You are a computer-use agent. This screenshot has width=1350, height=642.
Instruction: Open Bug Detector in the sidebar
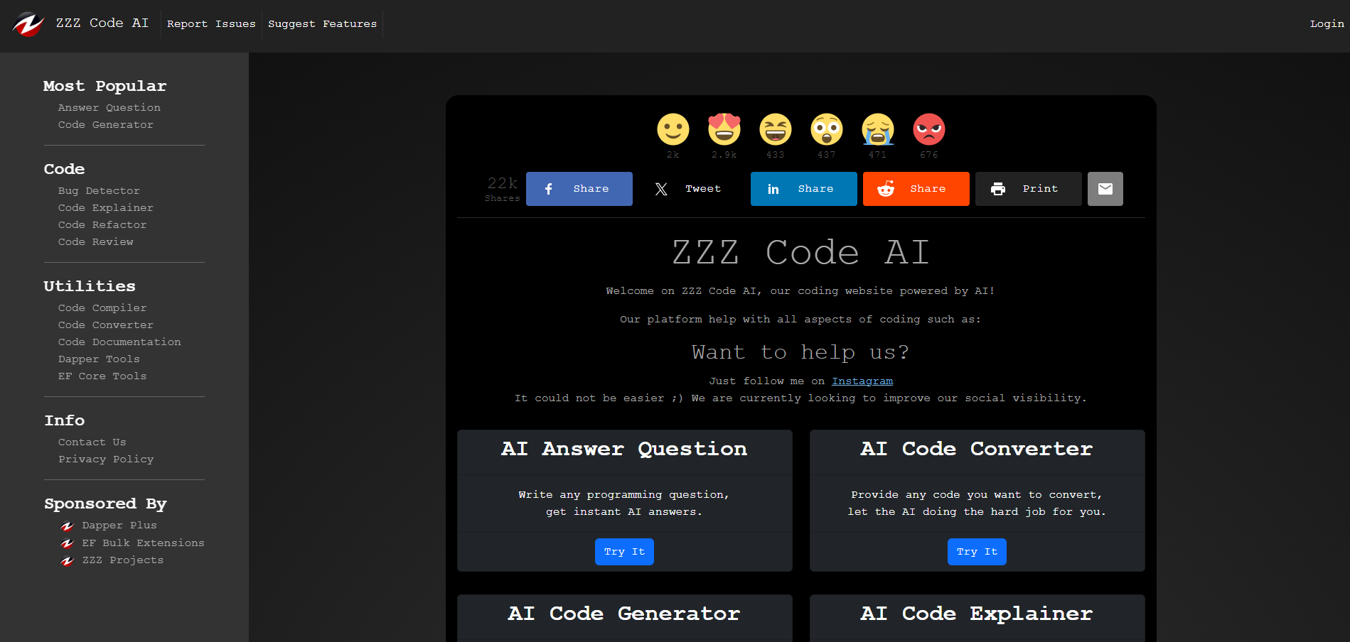pyautogui.click(x=99, y=191)
